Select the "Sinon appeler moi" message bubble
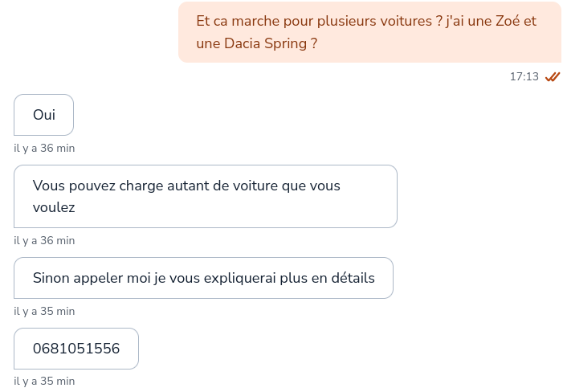The image size is (563, 392). (203, 278)
